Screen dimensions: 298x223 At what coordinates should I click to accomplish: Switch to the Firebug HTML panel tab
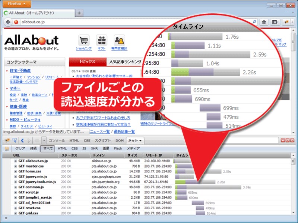click(74, 140)
